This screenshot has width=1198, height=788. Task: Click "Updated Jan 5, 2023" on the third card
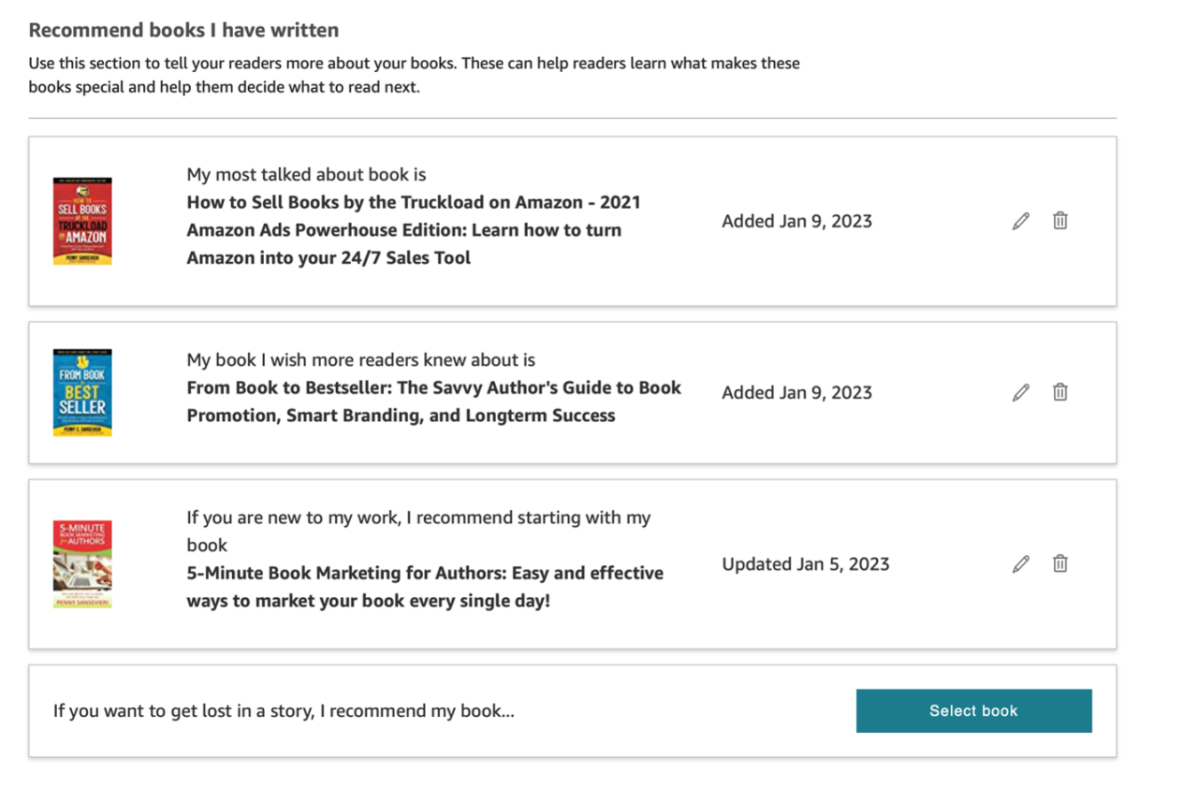(x=805, y=563)
